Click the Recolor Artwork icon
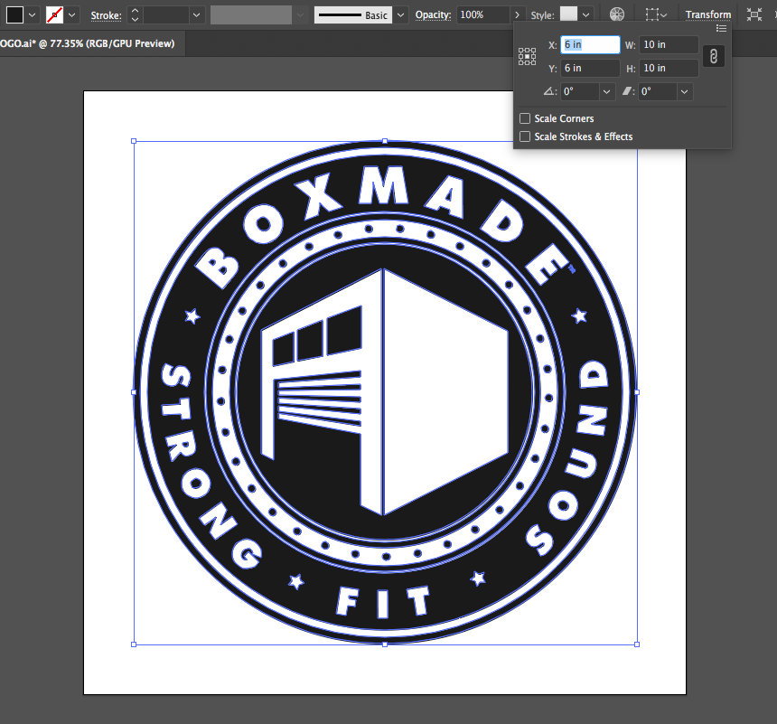The height and width of the screenshot is (724, 777). [617, 14]
